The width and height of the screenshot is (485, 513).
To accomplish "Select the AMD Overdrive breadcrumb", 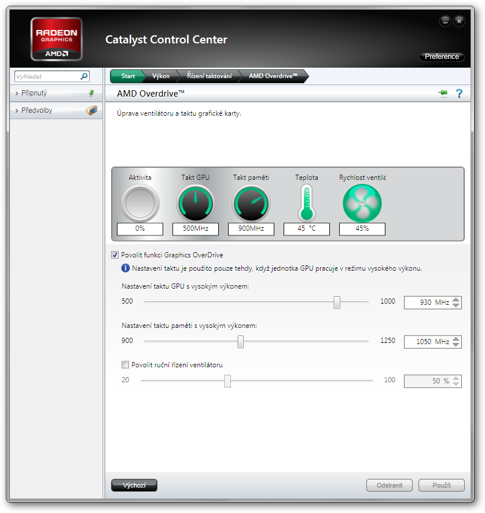I will click(273, 76).
